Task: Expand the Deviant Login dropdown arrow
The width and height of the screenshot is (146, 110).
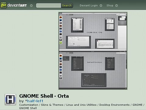Action: click(101, 5)
